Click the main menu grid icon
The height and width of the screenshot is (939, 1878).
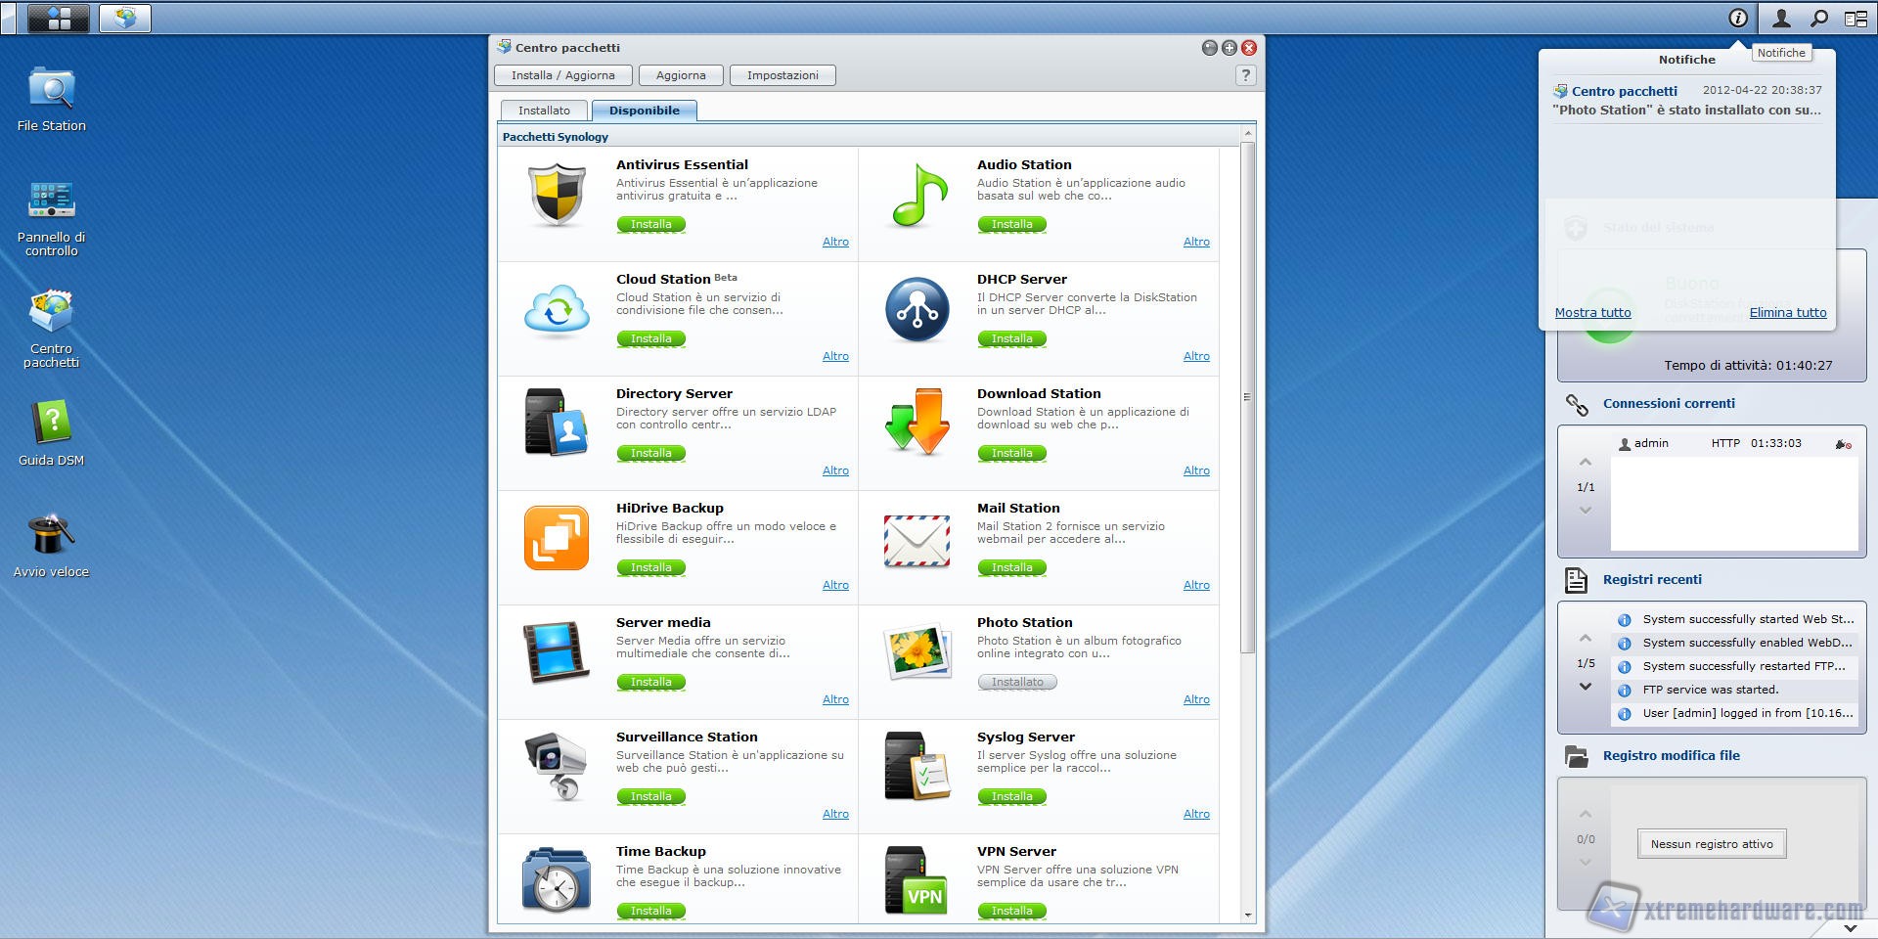(59, 18)
